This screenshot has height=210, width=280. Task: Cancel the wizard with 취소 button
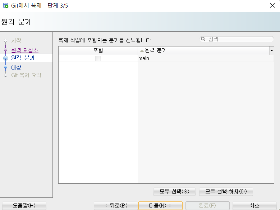point(254,206)
